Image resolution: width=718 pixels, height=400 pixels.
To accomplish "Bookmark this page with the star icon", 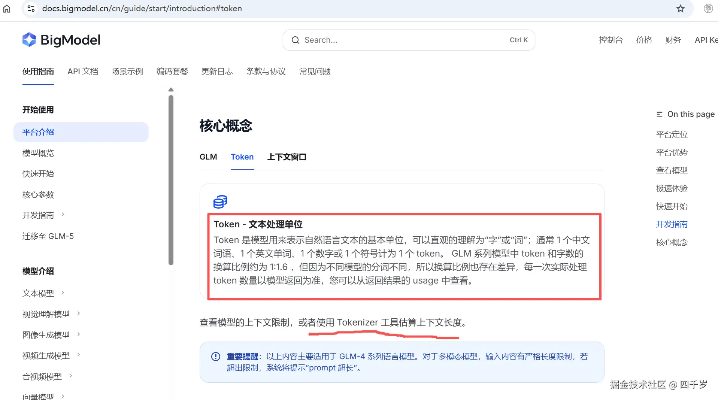I will pyautogui.click(x=680, y=8).
